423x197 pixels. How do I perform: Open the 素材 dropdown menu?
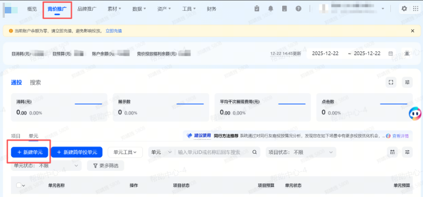coord(115,9)
